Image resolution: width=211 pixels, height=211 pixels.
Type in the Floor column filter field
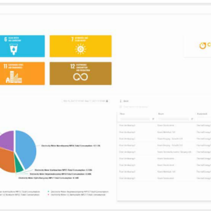click(x=135, y=119)
